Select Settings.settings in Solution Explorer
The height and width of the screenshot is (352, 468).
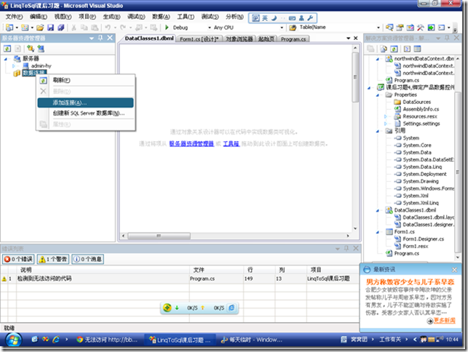pyautogui.click(x=421, y=124)
